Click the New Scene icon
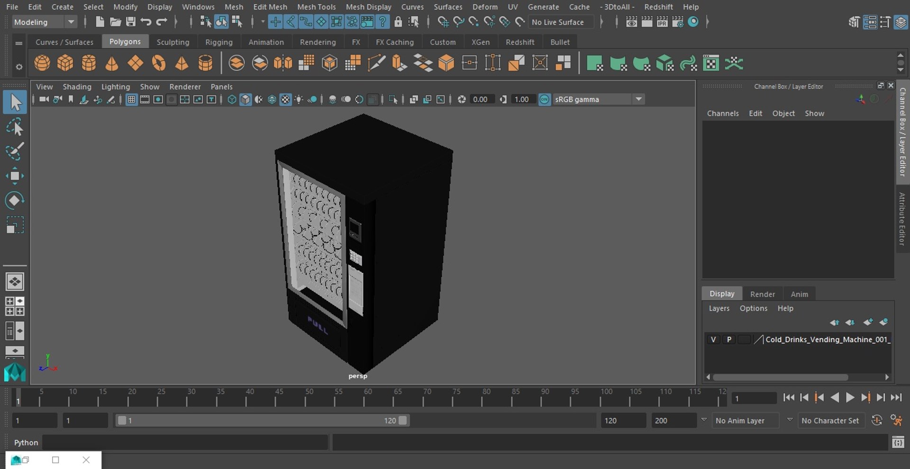The image size is (910, 469). point(100,22)
